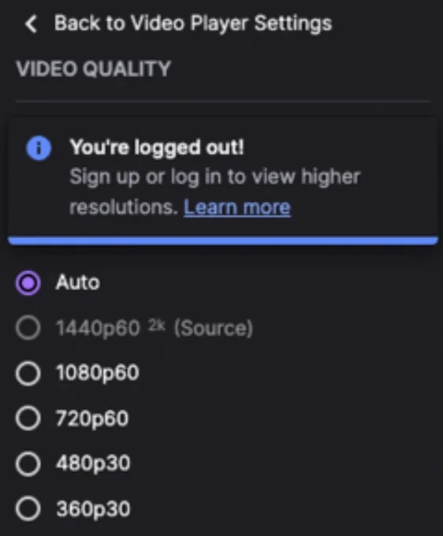The image size is (443, 536).
Task: Click the back chevron arrow icon
Action: coord(31,24)
